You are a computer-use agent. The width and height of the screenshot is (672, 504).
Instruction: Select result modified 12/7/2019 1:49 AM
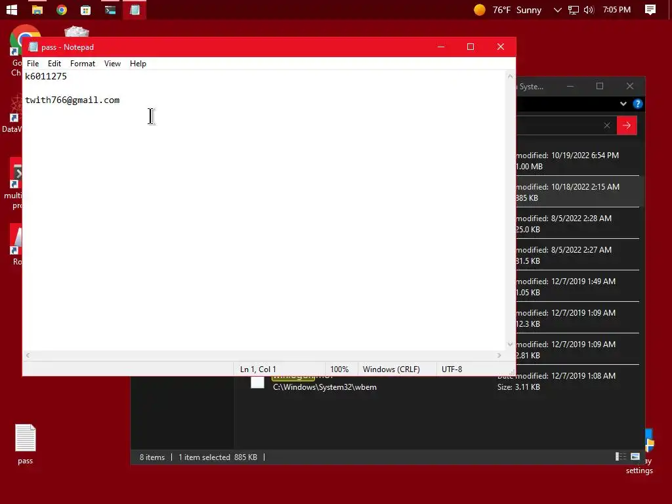(577, 287)
